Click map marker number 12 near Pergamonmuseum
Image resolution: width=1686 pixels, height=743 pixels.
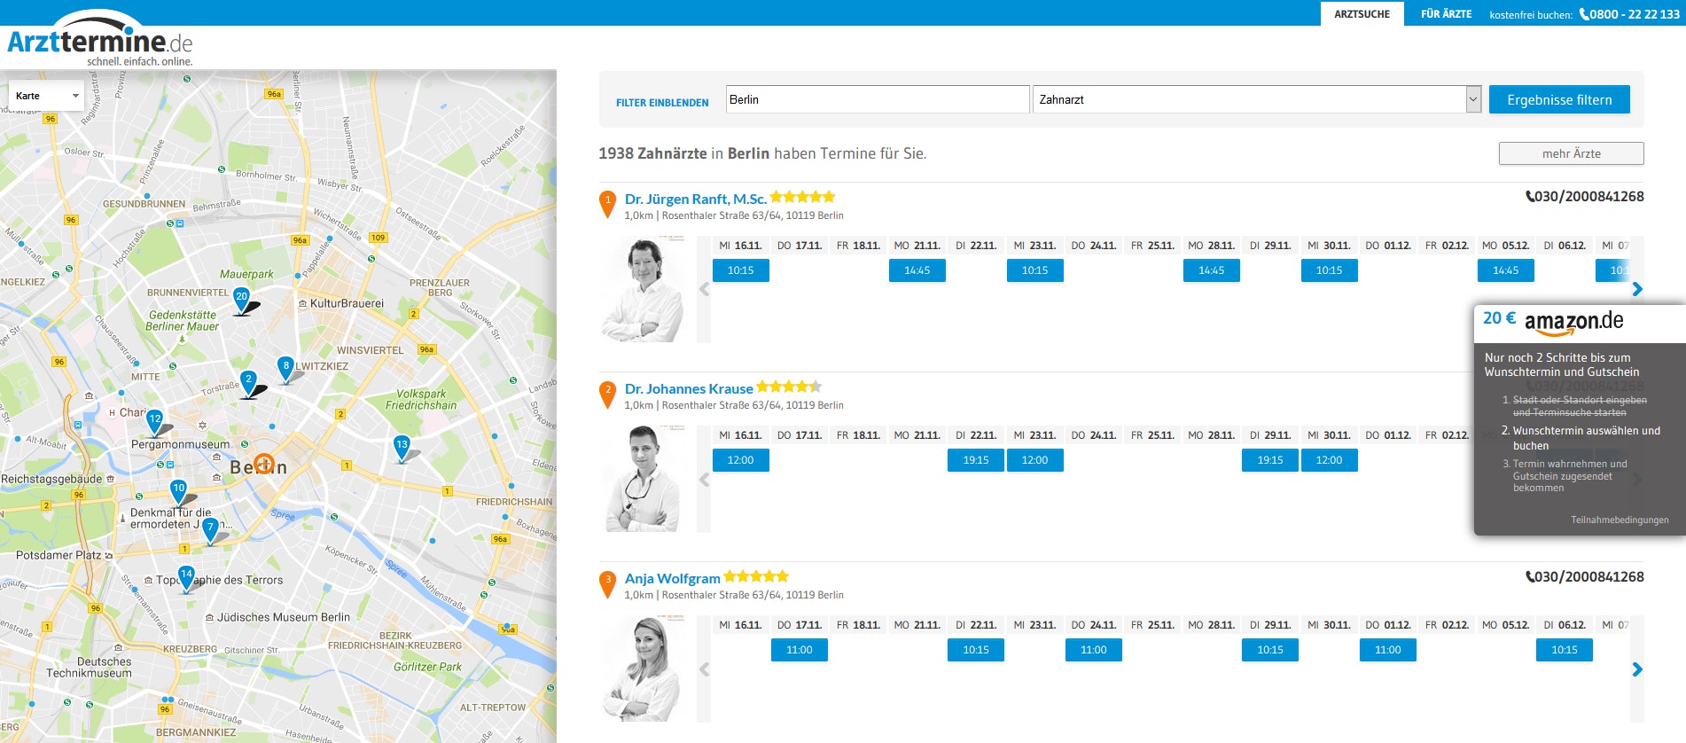[x=155, y=420]
